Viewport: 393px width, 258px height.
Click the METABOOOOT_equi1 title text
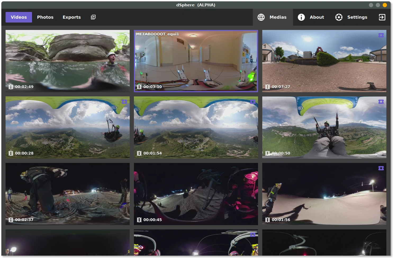157,34
